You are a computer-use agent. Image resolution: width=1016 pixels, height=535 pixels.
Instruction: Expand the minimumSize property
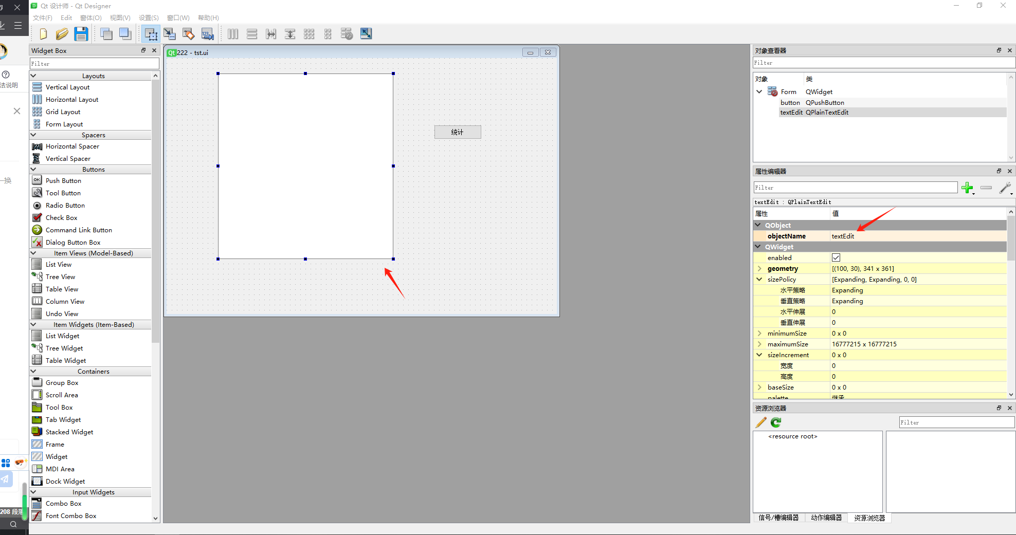pos(759,333)
